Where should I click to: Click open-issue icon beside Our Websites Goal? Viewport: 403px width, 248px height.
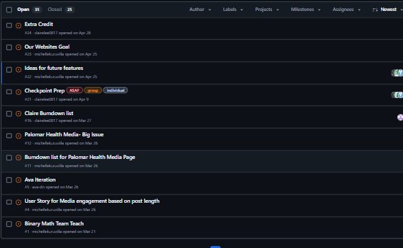coord(19,47)
